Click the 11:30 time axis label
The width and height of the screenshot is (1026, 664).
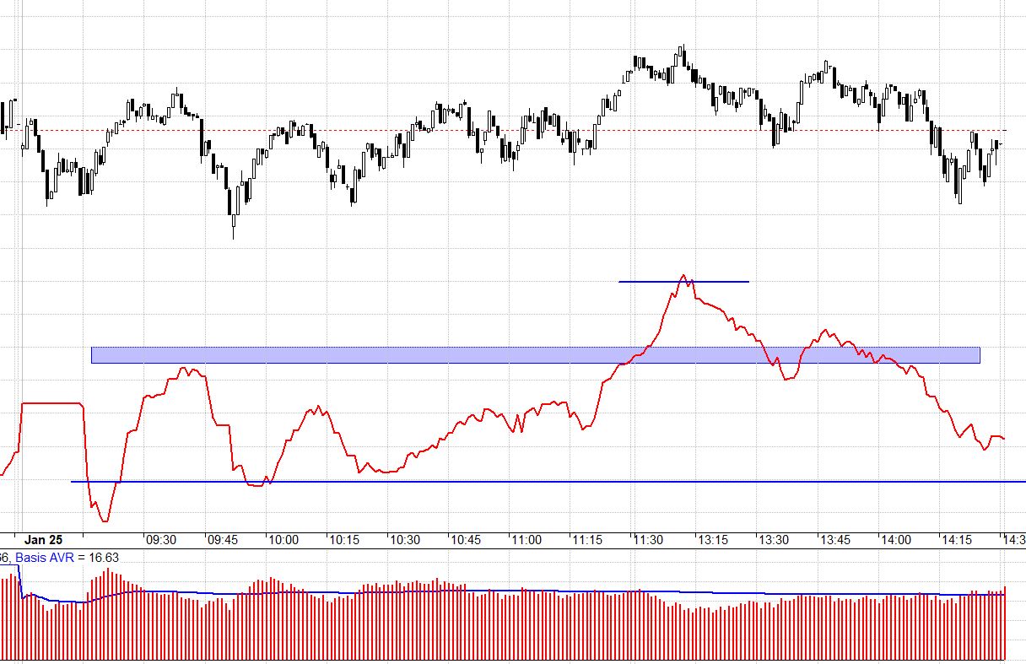(649, 540)
